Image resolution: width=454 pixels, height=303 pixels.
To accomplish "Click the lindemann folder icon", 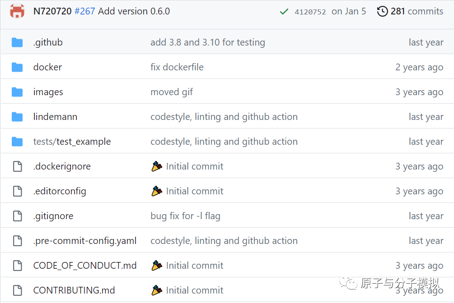I will pyautogui.click(x=17, y=117).
